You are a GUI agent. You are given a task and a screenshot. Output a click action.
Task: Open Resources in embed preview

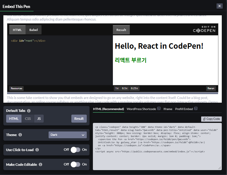(17, 88)
